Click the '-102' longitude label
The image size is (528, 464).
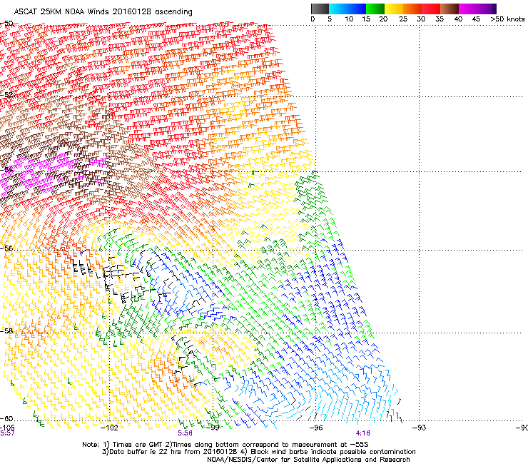pos(109,428)
